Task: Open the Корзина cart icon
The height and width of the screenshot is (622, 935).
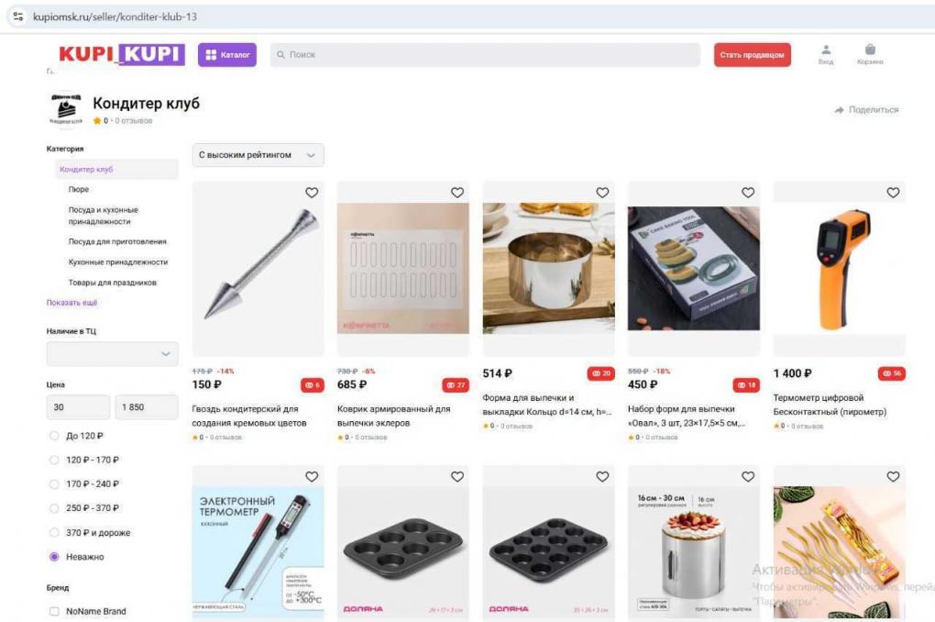Action: [870, 50]
